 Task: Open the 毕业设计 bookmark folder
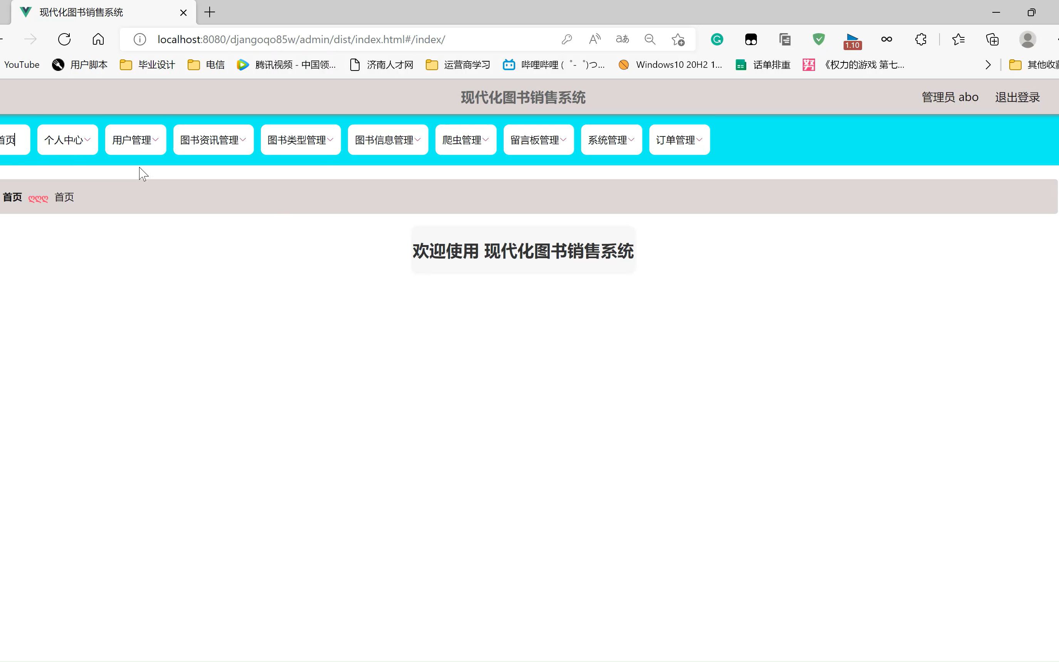tap(148, 65)
